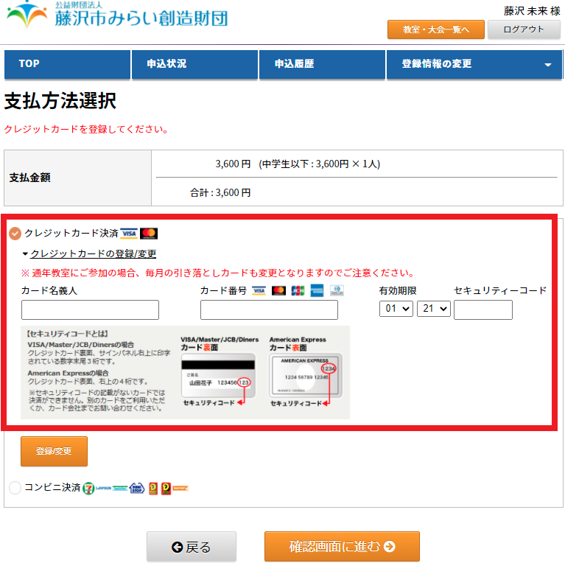Click the 7-Eleven convenience store icon
Viewport: 565px width, 563px height.
88,488
